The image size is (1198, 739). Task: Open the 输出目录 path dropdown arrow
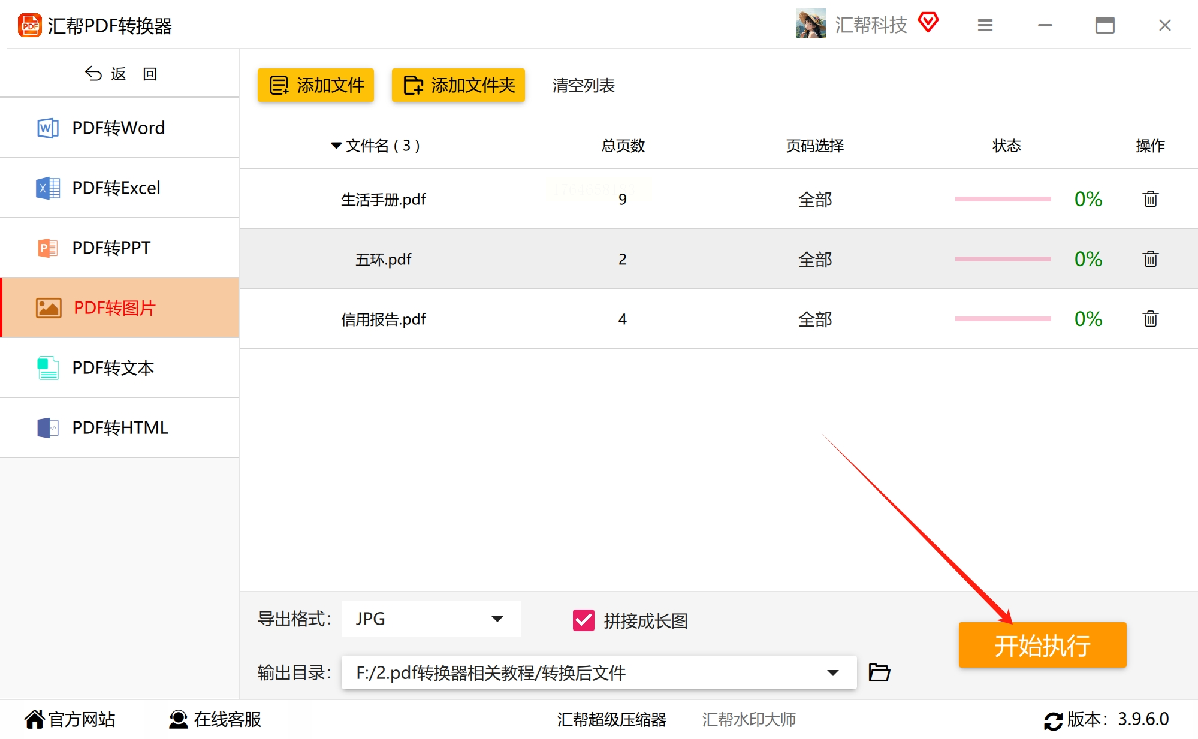pyautogui.click(x=832, y=672)
